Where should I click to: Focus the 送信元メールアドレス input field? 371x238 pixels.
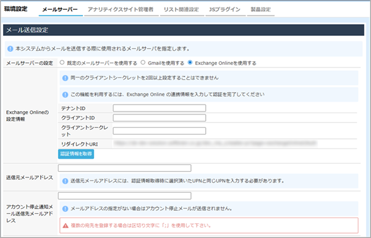point(124,168)
